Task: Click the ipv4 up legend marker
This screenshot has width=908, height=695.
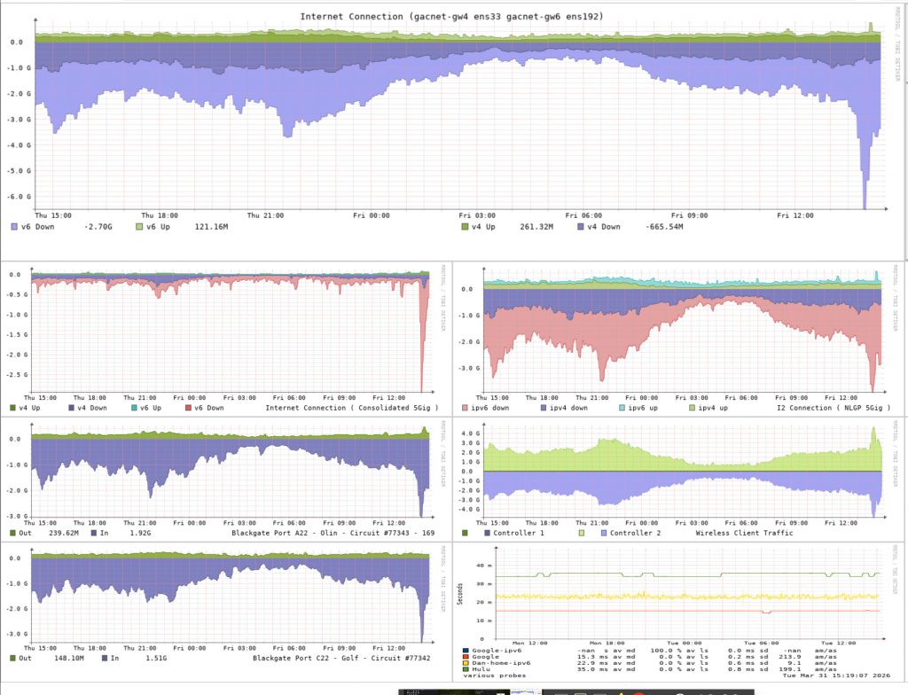Action: [692, 409]
